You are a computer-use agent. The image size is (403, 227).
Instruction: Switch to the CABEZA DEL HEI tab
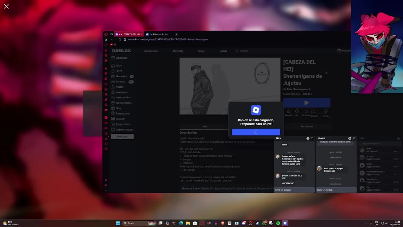click(129, 34)
